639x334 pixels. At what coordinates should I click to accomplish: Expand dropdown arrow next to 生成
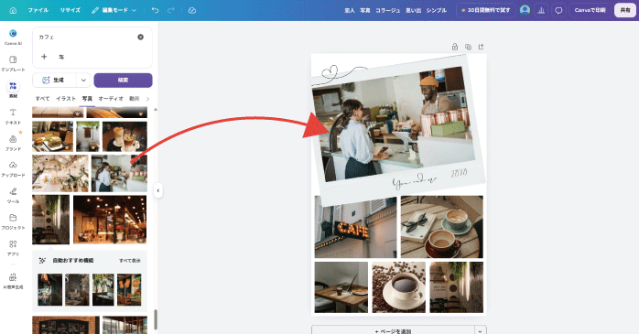(x=83, y=81)
